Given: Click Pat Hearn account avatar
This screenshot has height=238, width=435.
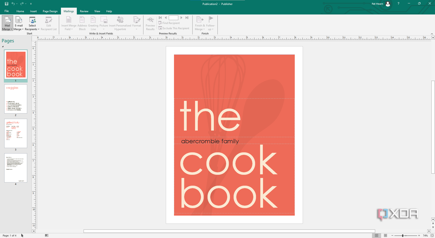Looking at the screenshot, I should (x=388, y=4).
